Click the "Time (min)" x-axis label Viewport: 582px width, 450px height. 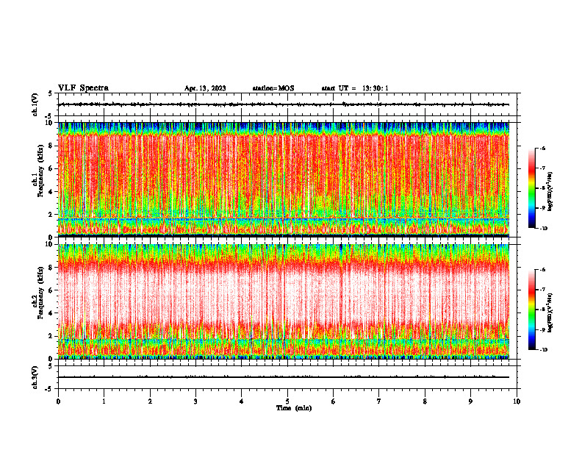(294, 408)
